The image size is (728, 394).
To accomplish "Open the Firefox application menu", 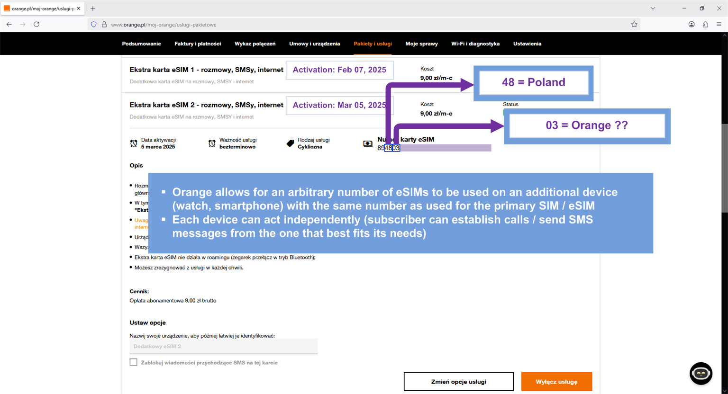I will [719, 24].
